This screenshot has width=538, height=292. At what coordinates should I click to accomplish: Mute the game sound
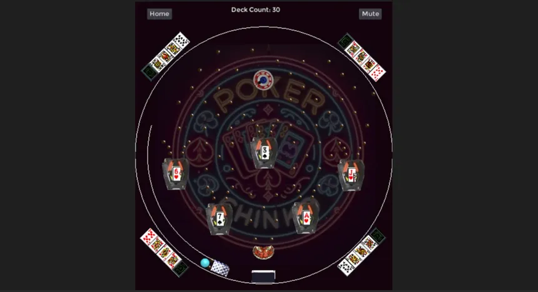pyautogui.click(x=370, y=14)
